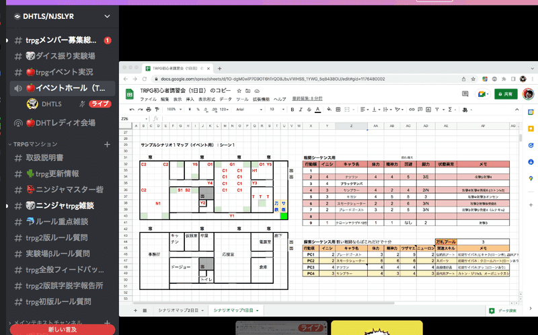Open the font size 10 dropdown
This screenshot has height=335, width=538.
point(276,110)
